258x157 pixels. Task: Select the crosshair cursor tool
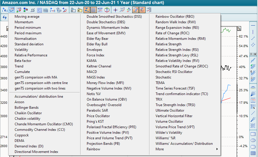[x=115, y=10]
